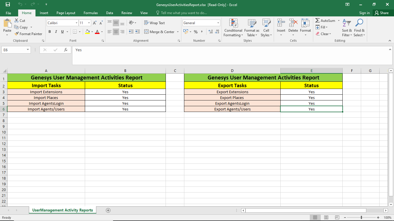Toggle Align Right

122,32
